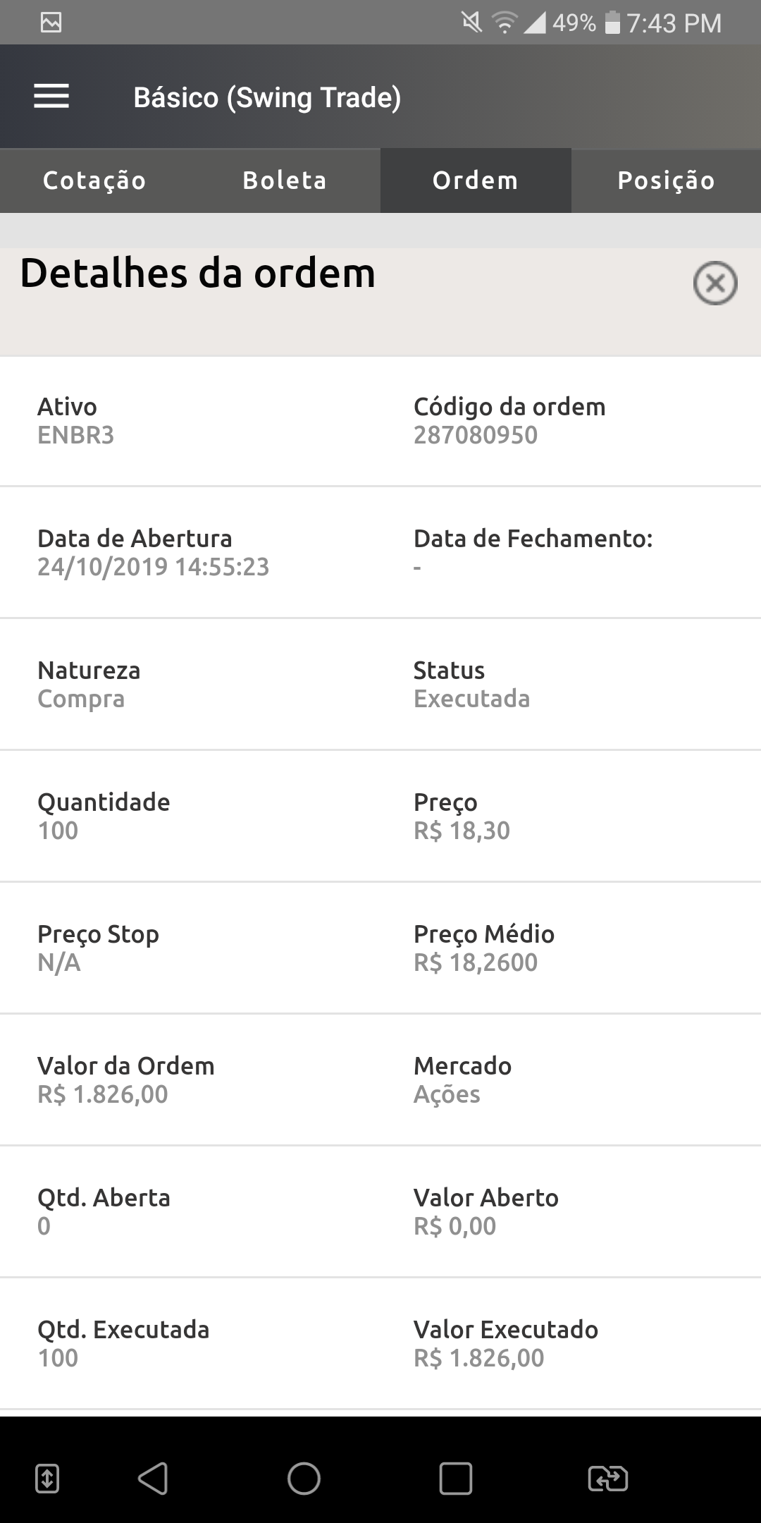Image resolution: width=761 pixels, height=1523 pixels.
Task: Tap the order code 287080950
Action: [476, 435]
